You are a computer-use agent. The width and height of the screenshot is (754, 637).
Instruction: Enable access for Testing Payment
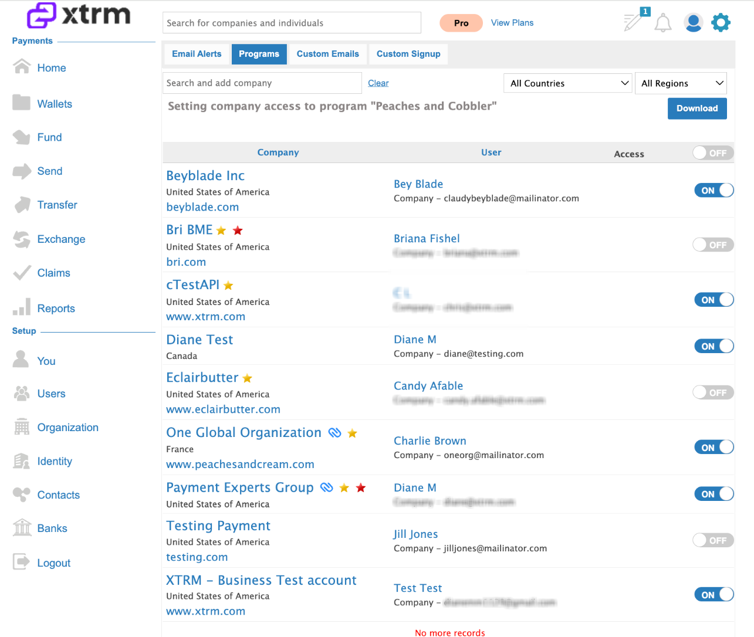pyautogui.click(x=713, y=540)
